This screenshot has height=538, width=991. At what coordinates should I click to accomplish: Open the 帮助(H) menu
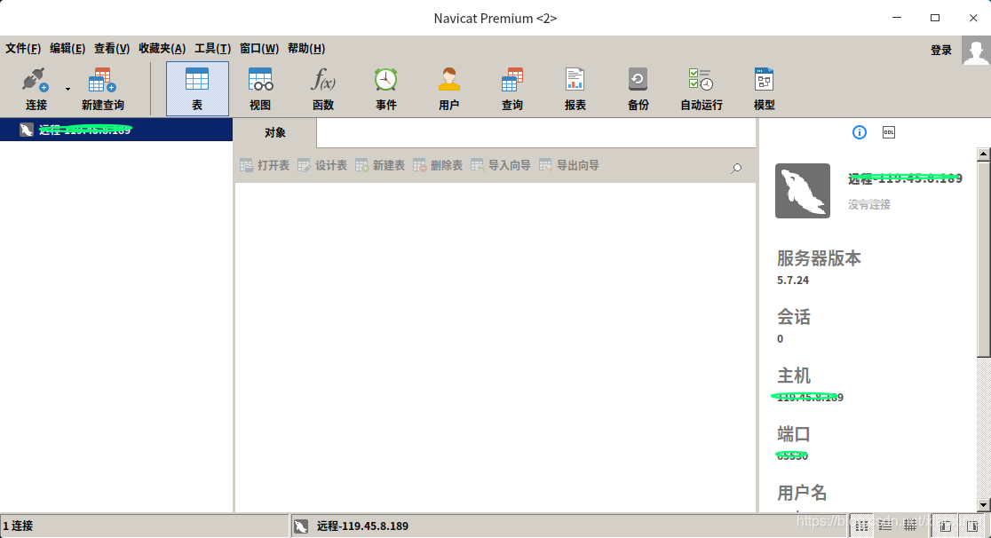click(305, 49)
